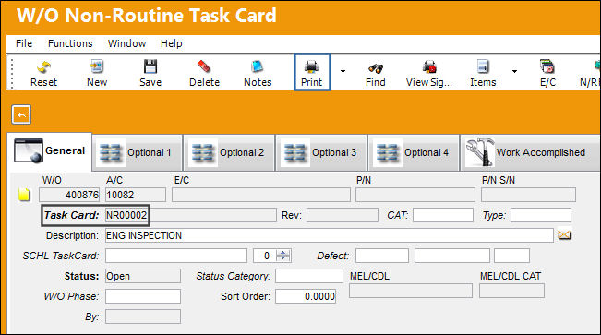The height and width of the screenshot is (335, 601).
Task: Click the MEL/CDL field
Action: 411,291
